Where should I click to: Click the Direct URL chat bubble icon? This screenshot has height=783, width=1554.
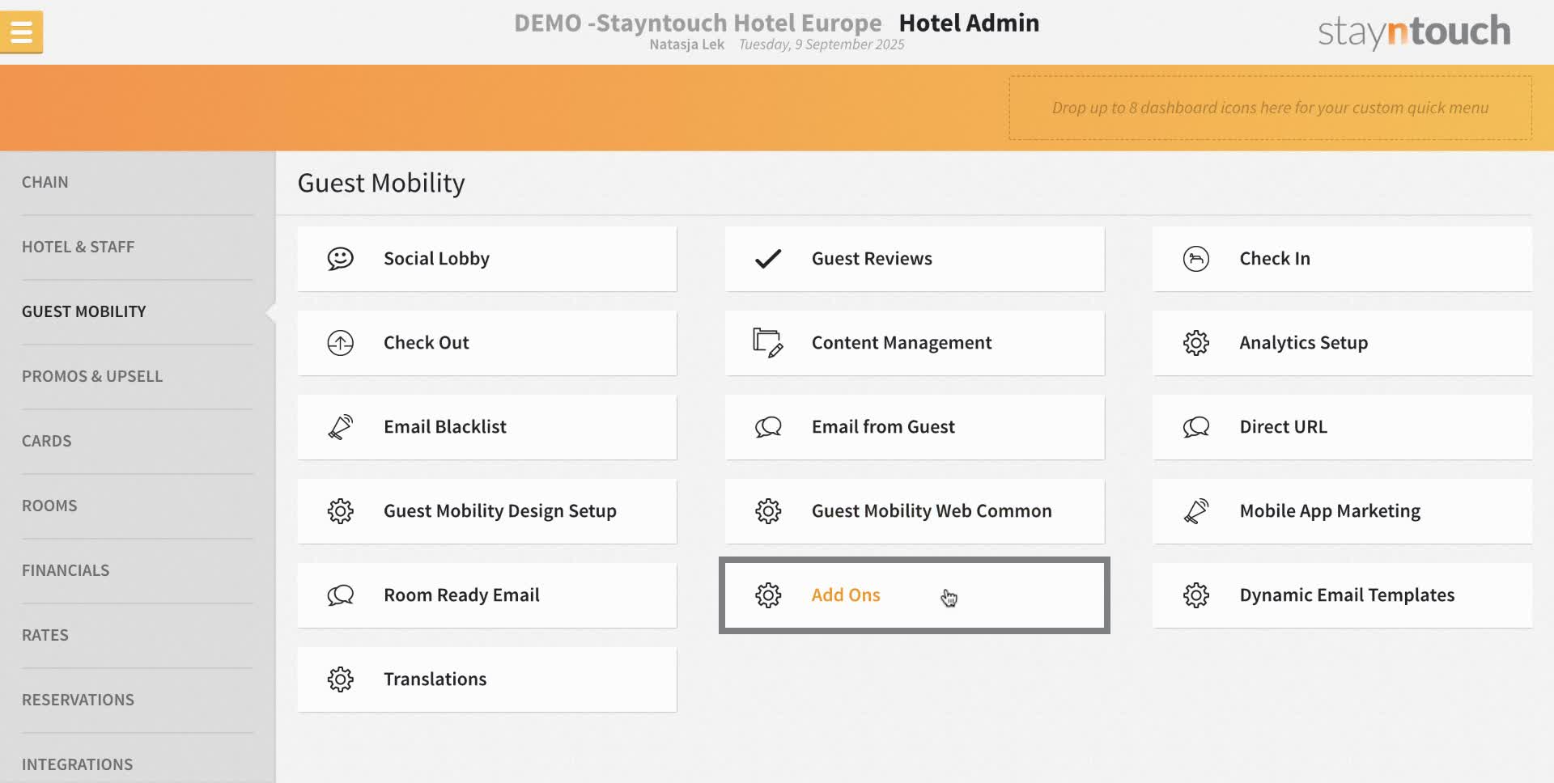tap(1195, 426)
